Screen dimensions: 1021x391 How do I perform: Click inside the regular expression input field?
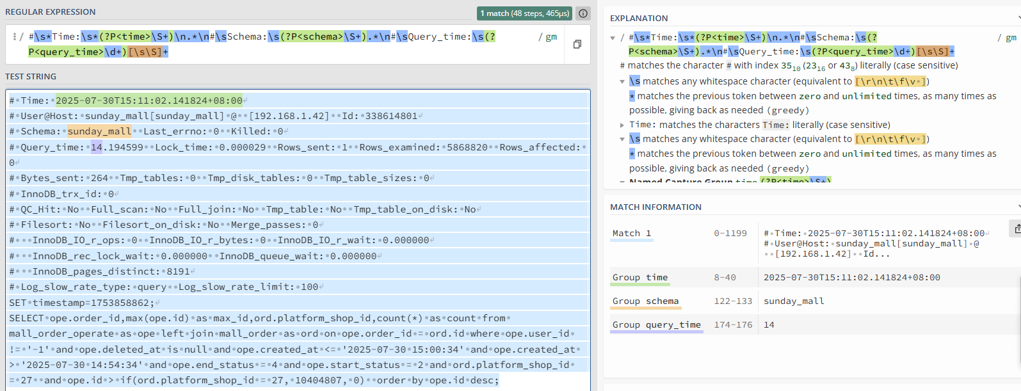[284, 44]
